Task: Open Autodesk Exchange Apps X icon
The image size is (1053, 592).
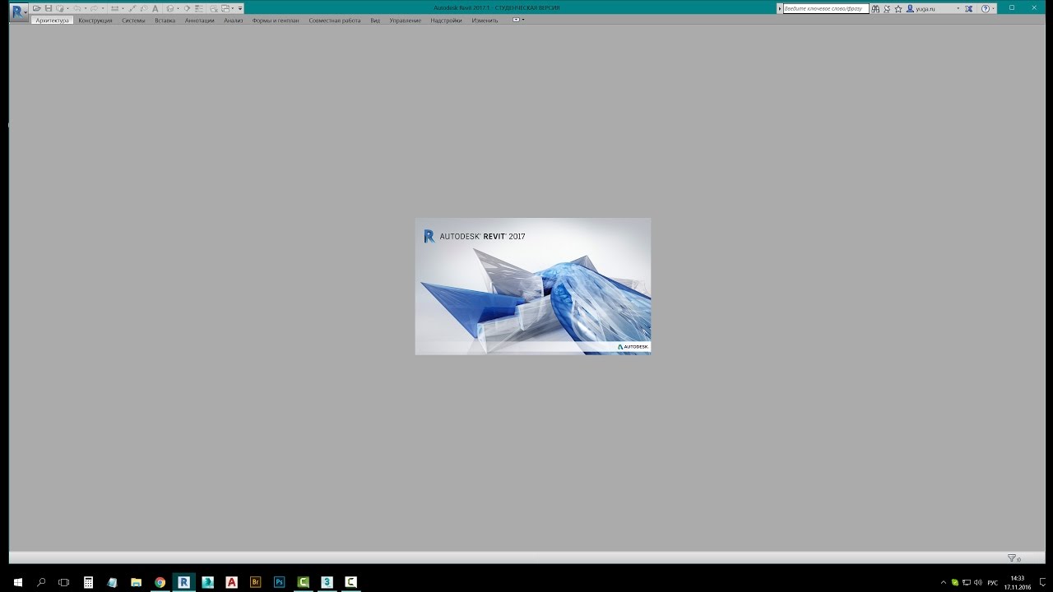Action: coord(968,8)
